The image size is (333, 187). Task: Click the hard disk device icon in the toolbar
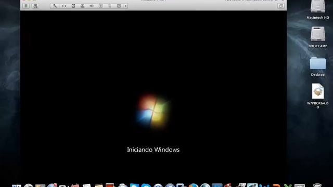73,6
